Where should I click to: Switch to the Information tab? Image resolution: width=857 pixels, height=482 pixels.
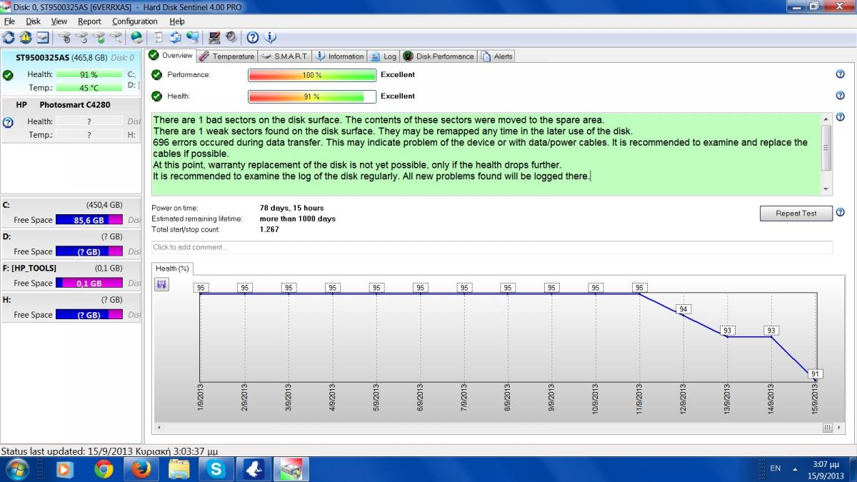(x=339, y=56)
